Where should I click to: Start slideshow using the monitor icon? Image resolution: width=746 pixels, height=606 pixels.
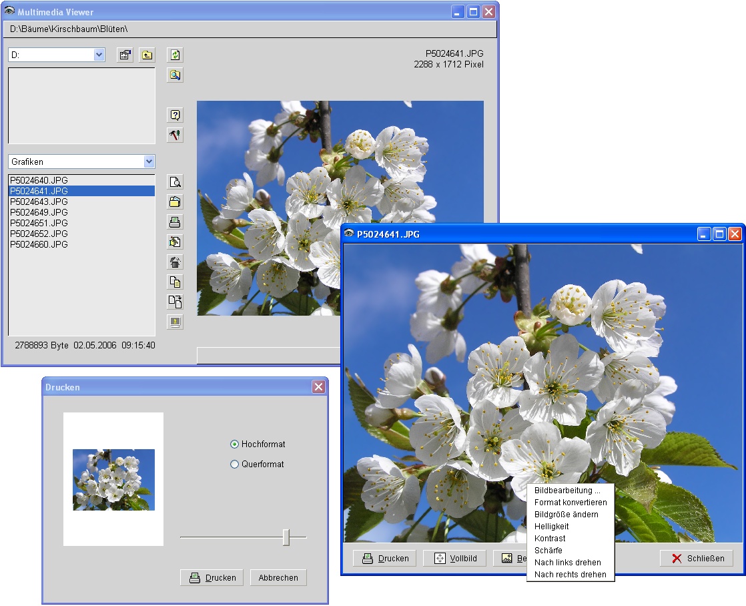pos(175,322)
